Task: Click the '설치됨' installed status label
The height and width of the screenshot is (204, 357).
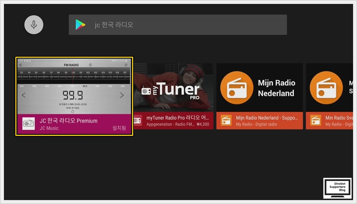Action: 119,128
